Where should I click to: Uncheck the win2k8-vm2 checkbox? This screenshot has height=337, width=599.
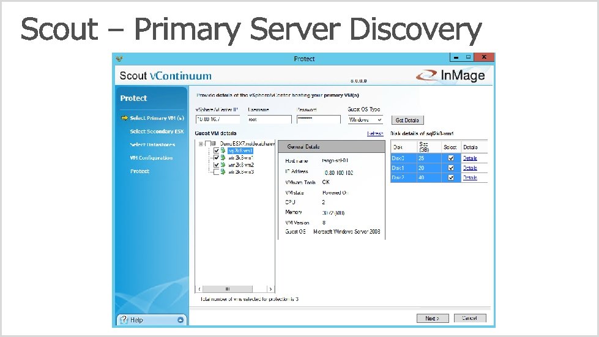click(216, 165)
